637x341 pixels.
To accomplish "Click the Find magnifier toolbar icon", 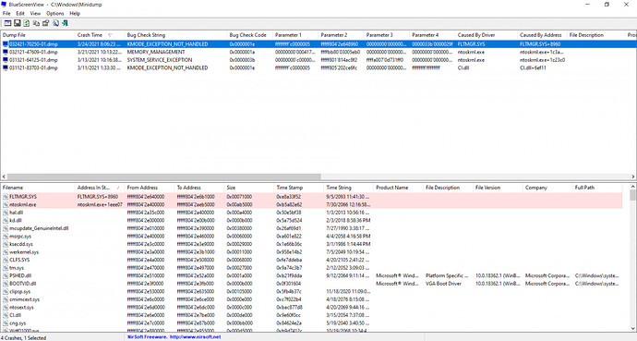I will click(x=55, y=24).
